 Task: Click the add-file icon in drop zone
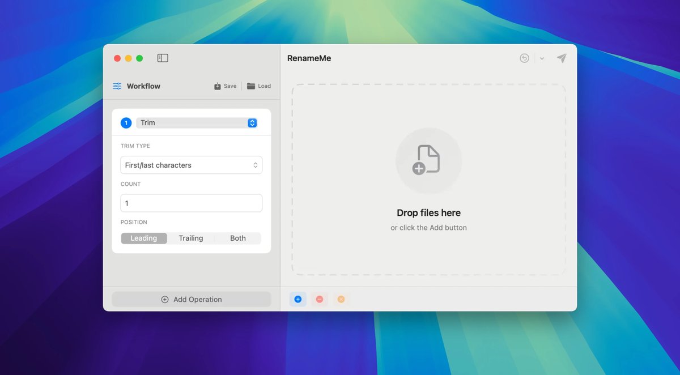tap(428, 160)
